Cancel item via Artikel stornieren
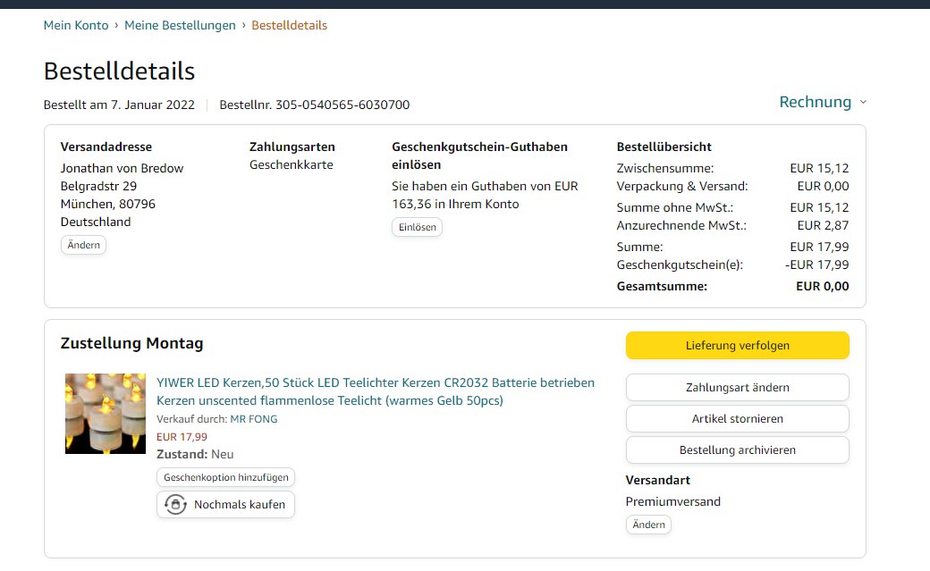This screenshot has height=571, width=930. tap(737, 418)
